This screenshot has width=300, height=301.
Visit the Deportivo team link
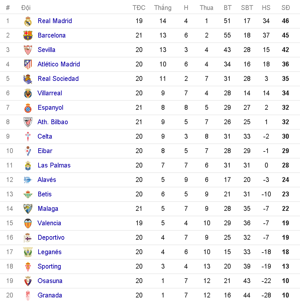tap(51, 237)
